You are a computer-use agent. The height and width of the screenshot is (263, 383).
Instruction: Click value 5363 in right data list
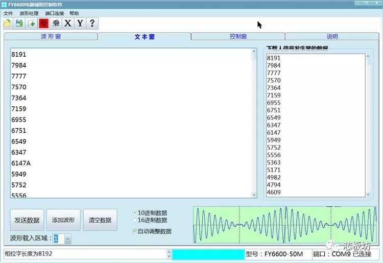[x=274, y=162]
